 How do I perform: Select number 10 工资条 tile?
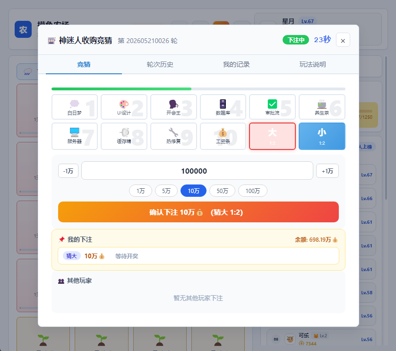tap(223, 136)
